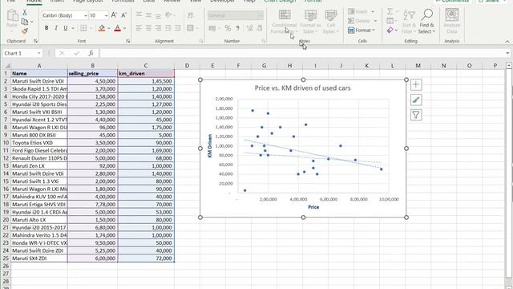513x289 pixels.
Task: Open Conditional Formatting
Action: [x=284, y=22]
